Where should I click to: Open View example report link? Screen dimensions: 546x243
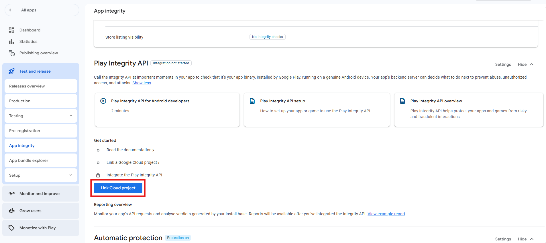(386, 214)
